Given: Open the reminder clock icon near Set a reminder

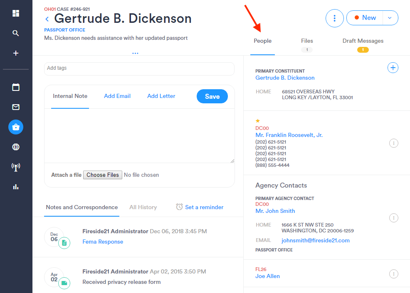Looking at the screenshot, I should tap(179, 207).
